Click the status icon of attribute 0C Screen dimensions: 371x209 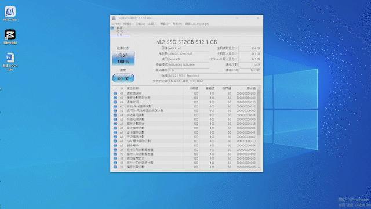pos(115,106)
